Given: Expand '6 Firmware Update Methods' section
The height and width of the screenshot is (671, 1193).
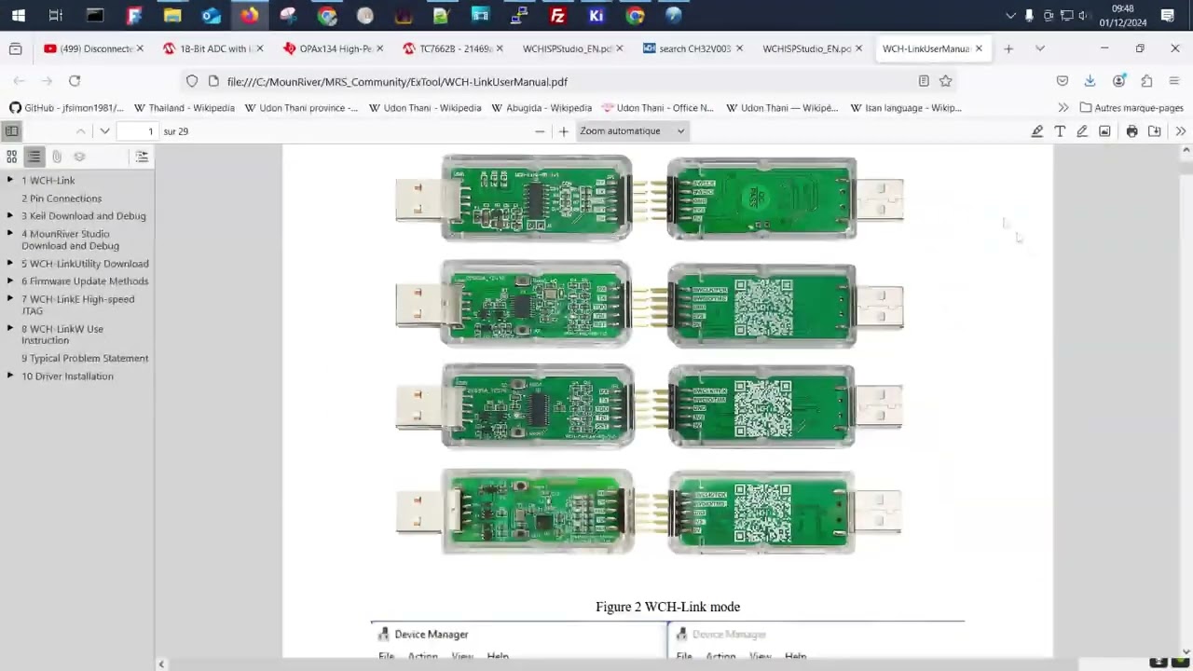Looking at the screenshot, I should 10,281.
